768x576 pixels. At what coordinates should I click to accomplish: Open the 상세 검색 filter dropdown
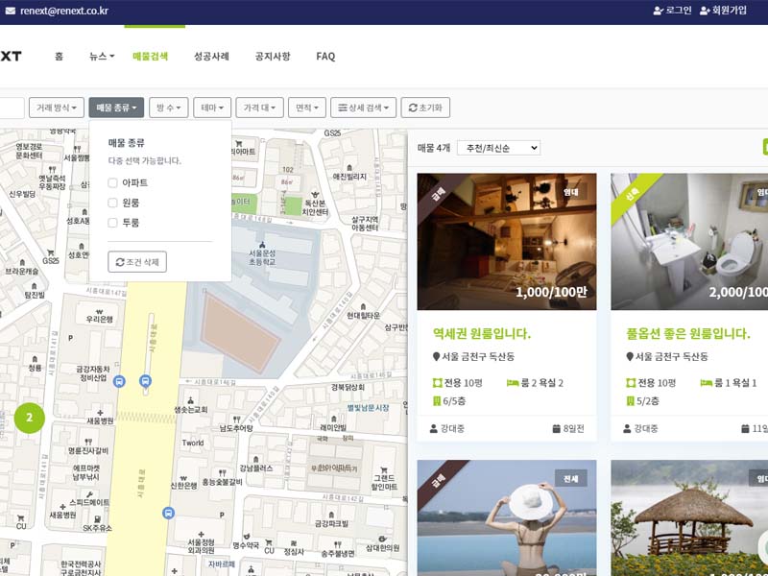pyautogui.click(x=364, y=108)
